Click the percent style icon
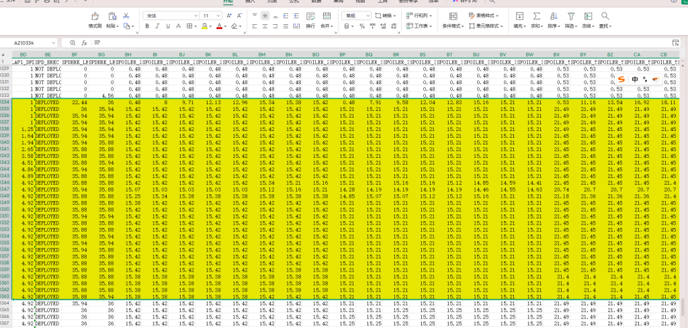688x328 pixels. [x=362, y=26]
